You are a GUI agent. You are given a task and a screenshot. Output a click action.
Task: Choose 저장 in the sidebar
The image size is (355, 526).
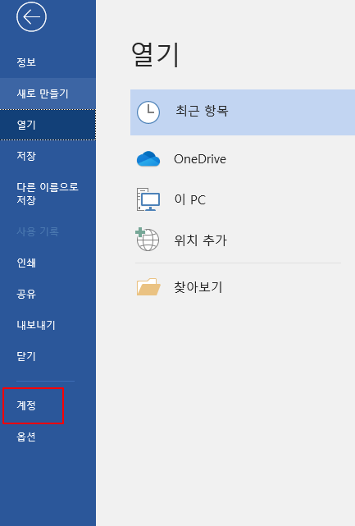click(x=48, y=156)
